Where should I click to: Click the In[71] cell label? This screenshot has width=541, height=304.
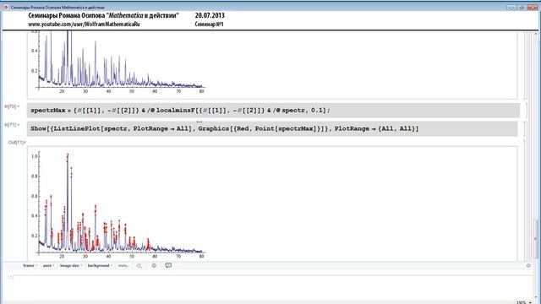(x=12, y=125)
